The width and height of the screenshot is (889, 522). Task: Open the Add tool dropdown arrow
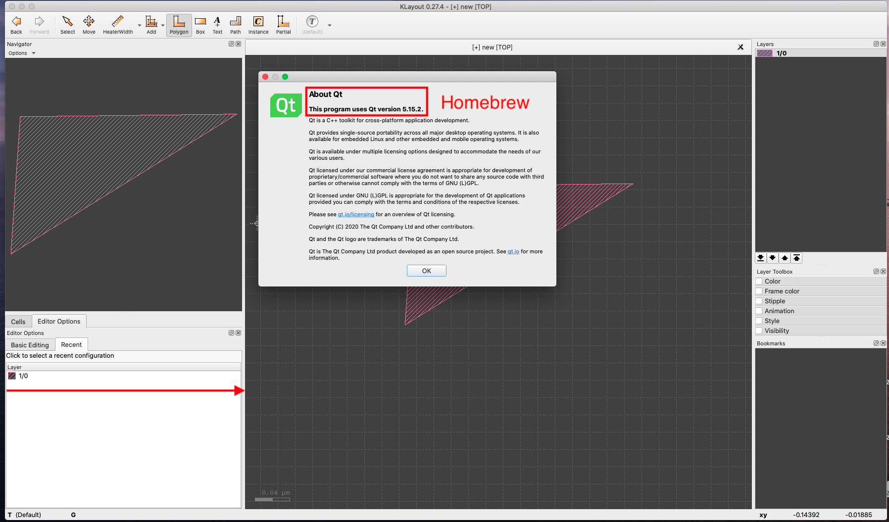[162, 25]
